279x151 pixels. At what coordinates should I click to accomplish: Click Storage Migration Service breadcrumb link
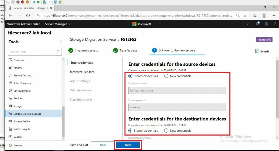coord(93,39)
